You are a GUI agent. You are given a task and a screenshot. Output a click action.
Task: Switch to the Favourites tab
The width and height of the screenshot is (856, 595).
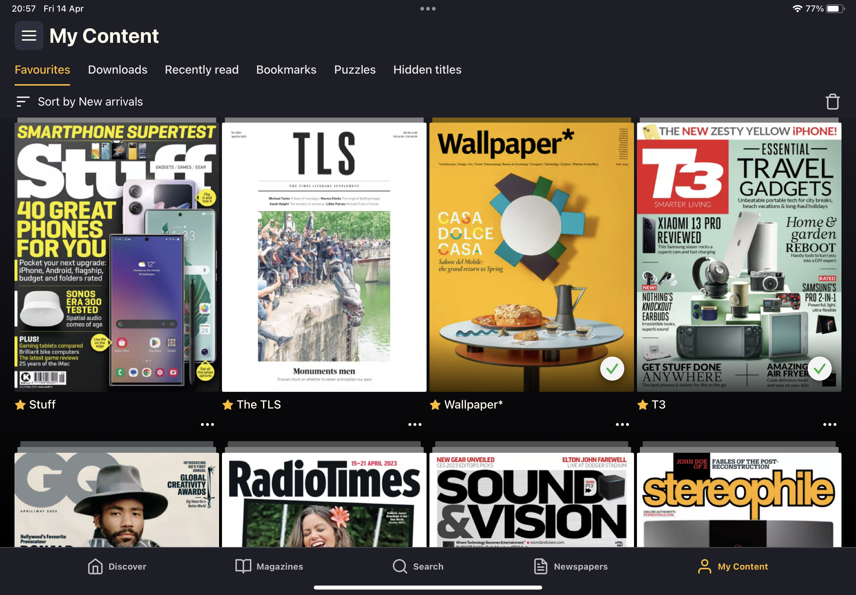[42, 70]
